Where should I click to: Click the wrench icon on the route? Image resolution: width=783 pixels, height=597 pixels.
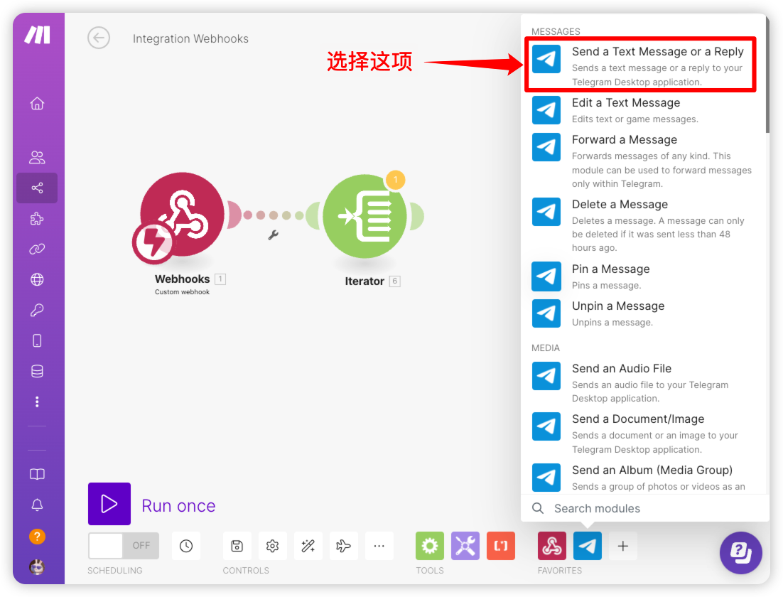click(x=273, y=235)
